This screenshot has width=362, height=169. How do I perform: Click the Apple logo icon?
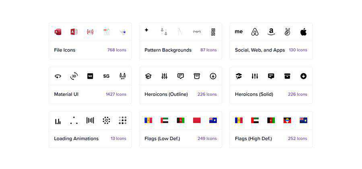(303, 32)
